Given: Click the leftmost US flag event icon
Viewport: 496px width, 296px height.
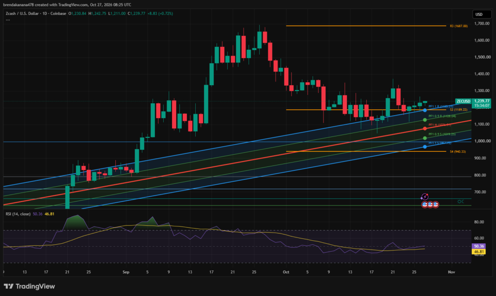Looking at the screenshot, I should (425, 205).
